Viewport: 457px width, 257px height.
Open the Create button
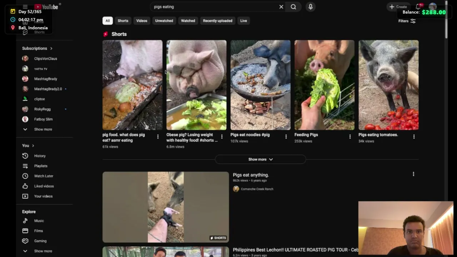[x=398, y=7]
